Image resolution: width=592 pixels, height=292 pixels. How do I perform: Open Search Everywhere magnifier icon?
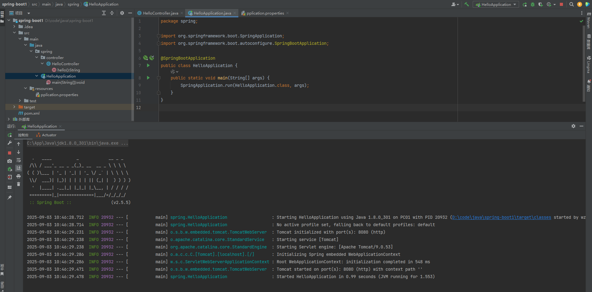[x=572, y=4]
